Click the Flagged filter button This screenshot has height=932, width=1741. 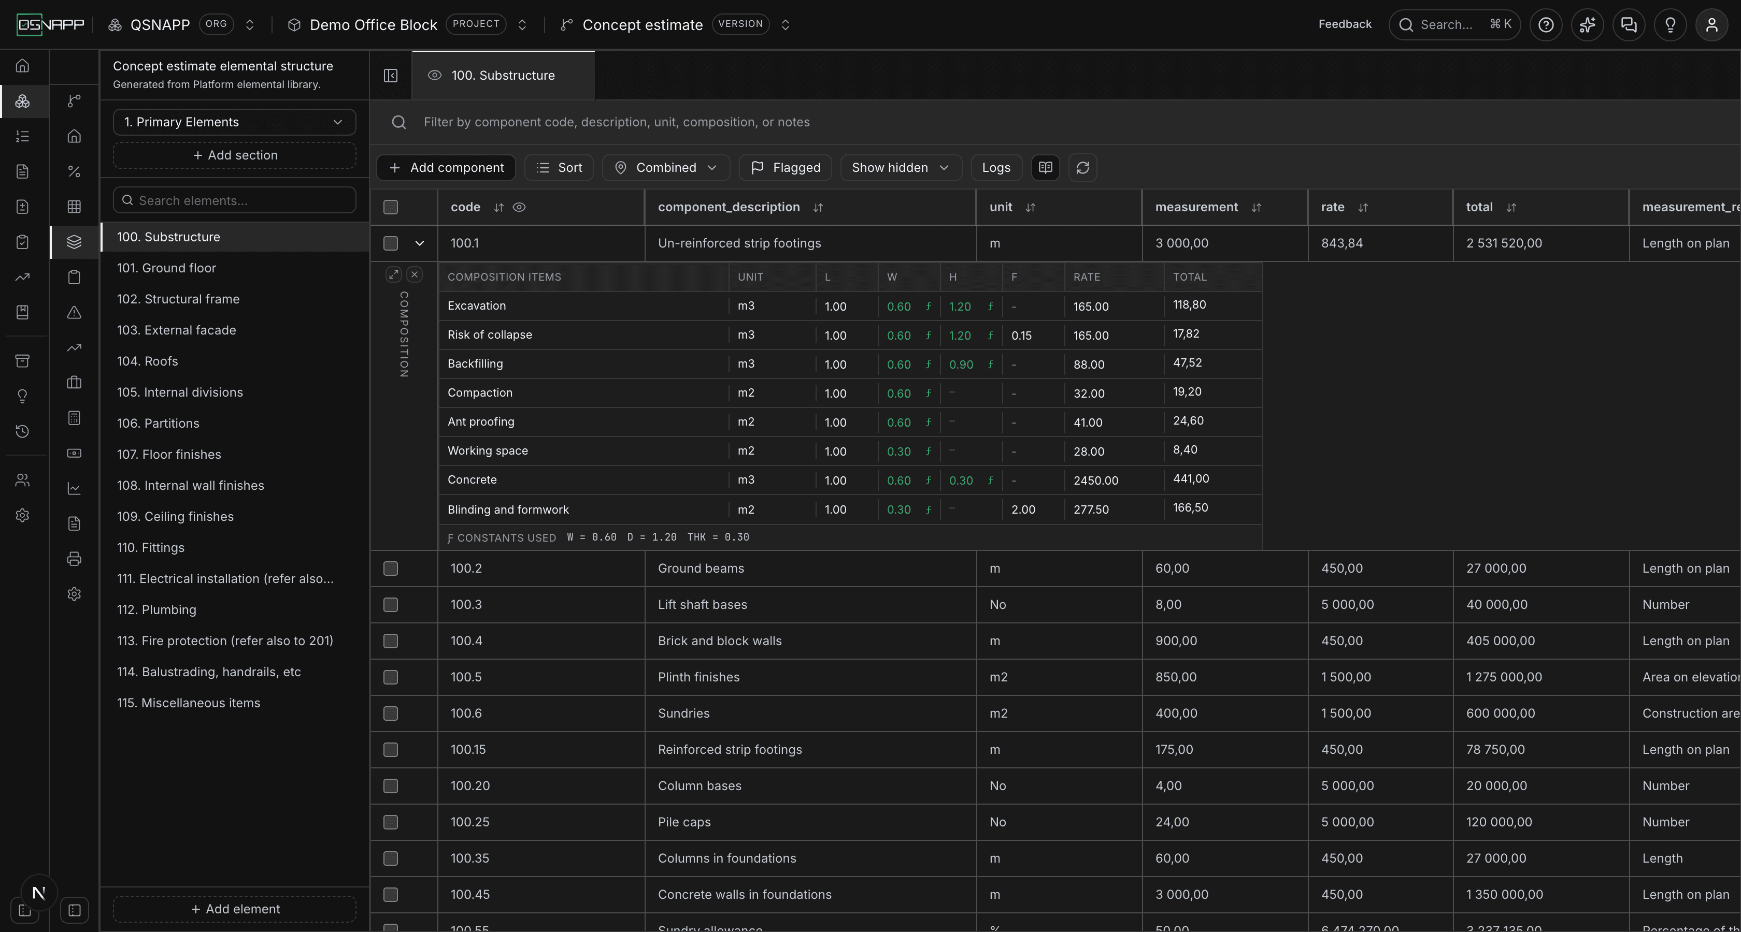(786, 167)
